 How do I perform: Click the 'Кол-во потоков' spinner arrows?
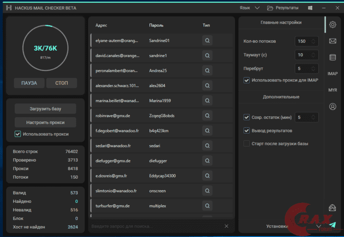(x=313, y=41)
